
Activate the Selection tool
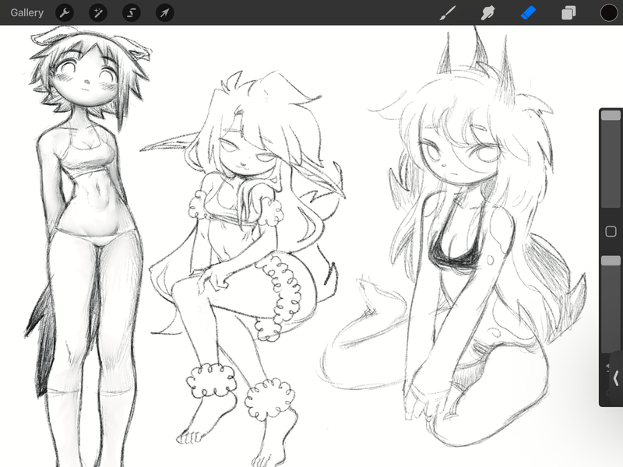click(131, 12)
